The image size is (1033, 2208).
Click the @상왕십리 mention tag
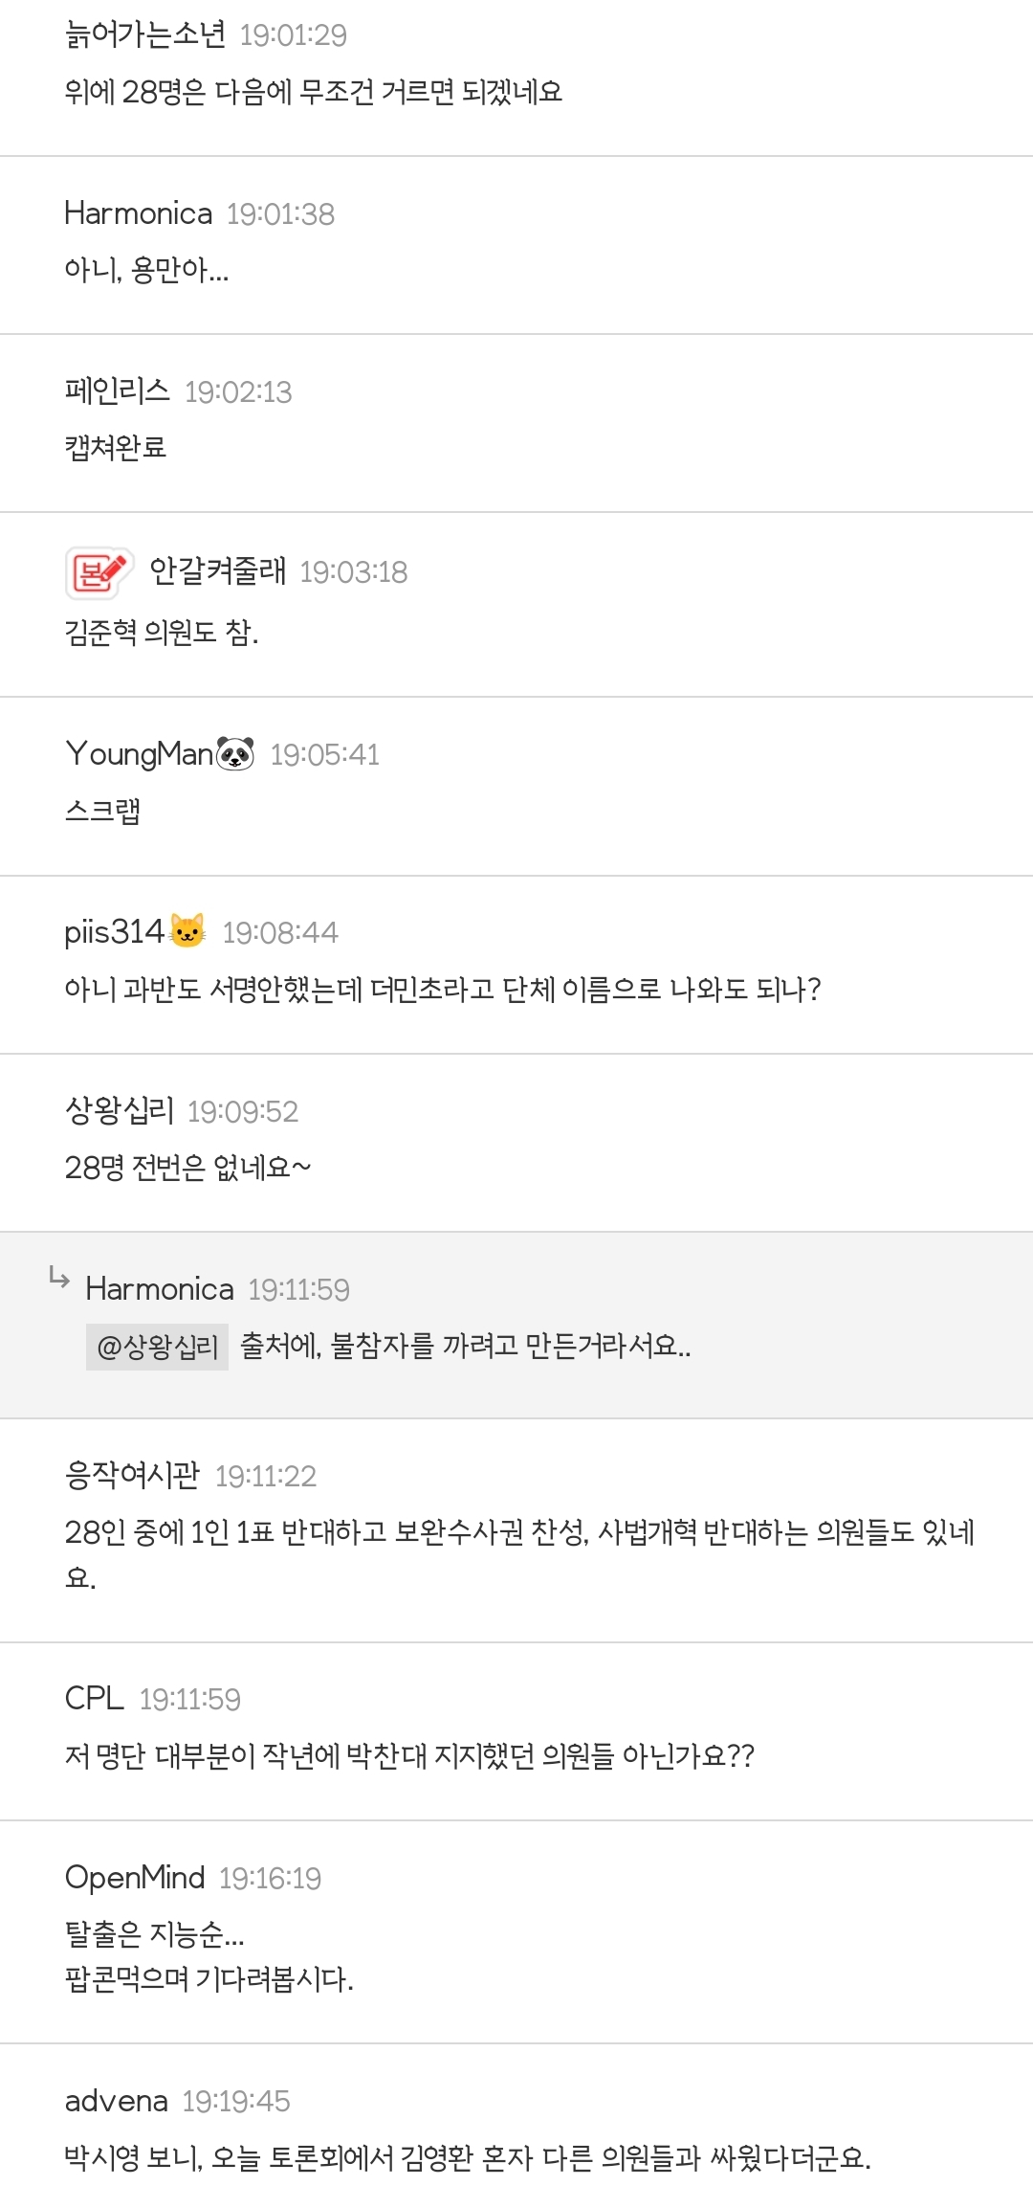(x=158, y=1347)
